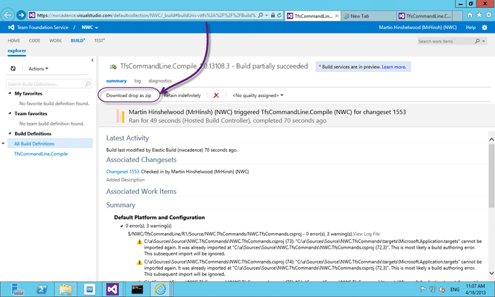The image size is (495, 297).
Task: Go to the WORK hub
Action: 56,41
